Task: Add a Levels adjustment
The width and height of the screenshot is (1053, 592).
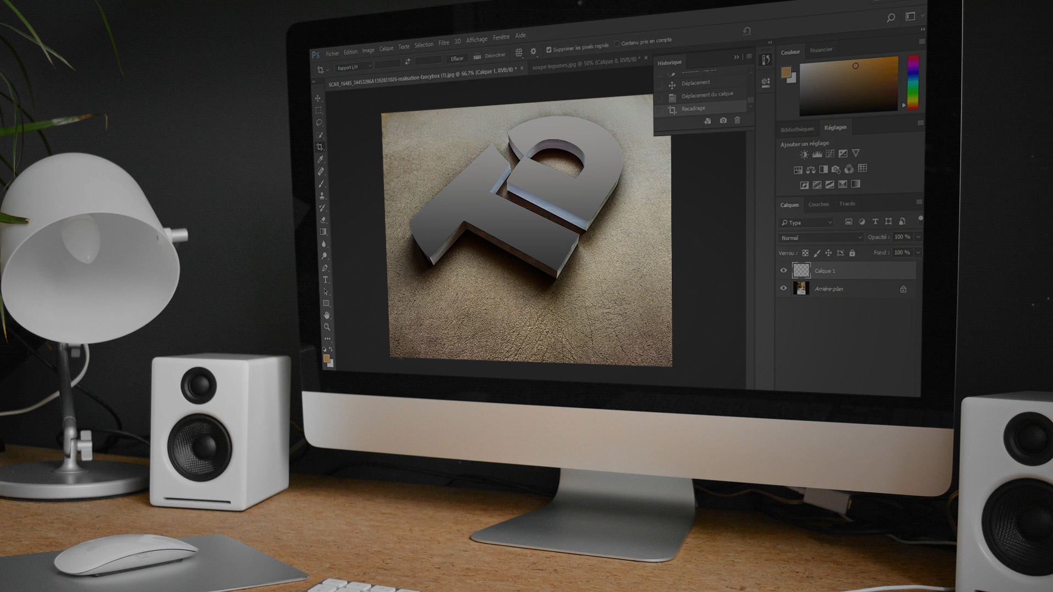Action: [x=817, y=154]
